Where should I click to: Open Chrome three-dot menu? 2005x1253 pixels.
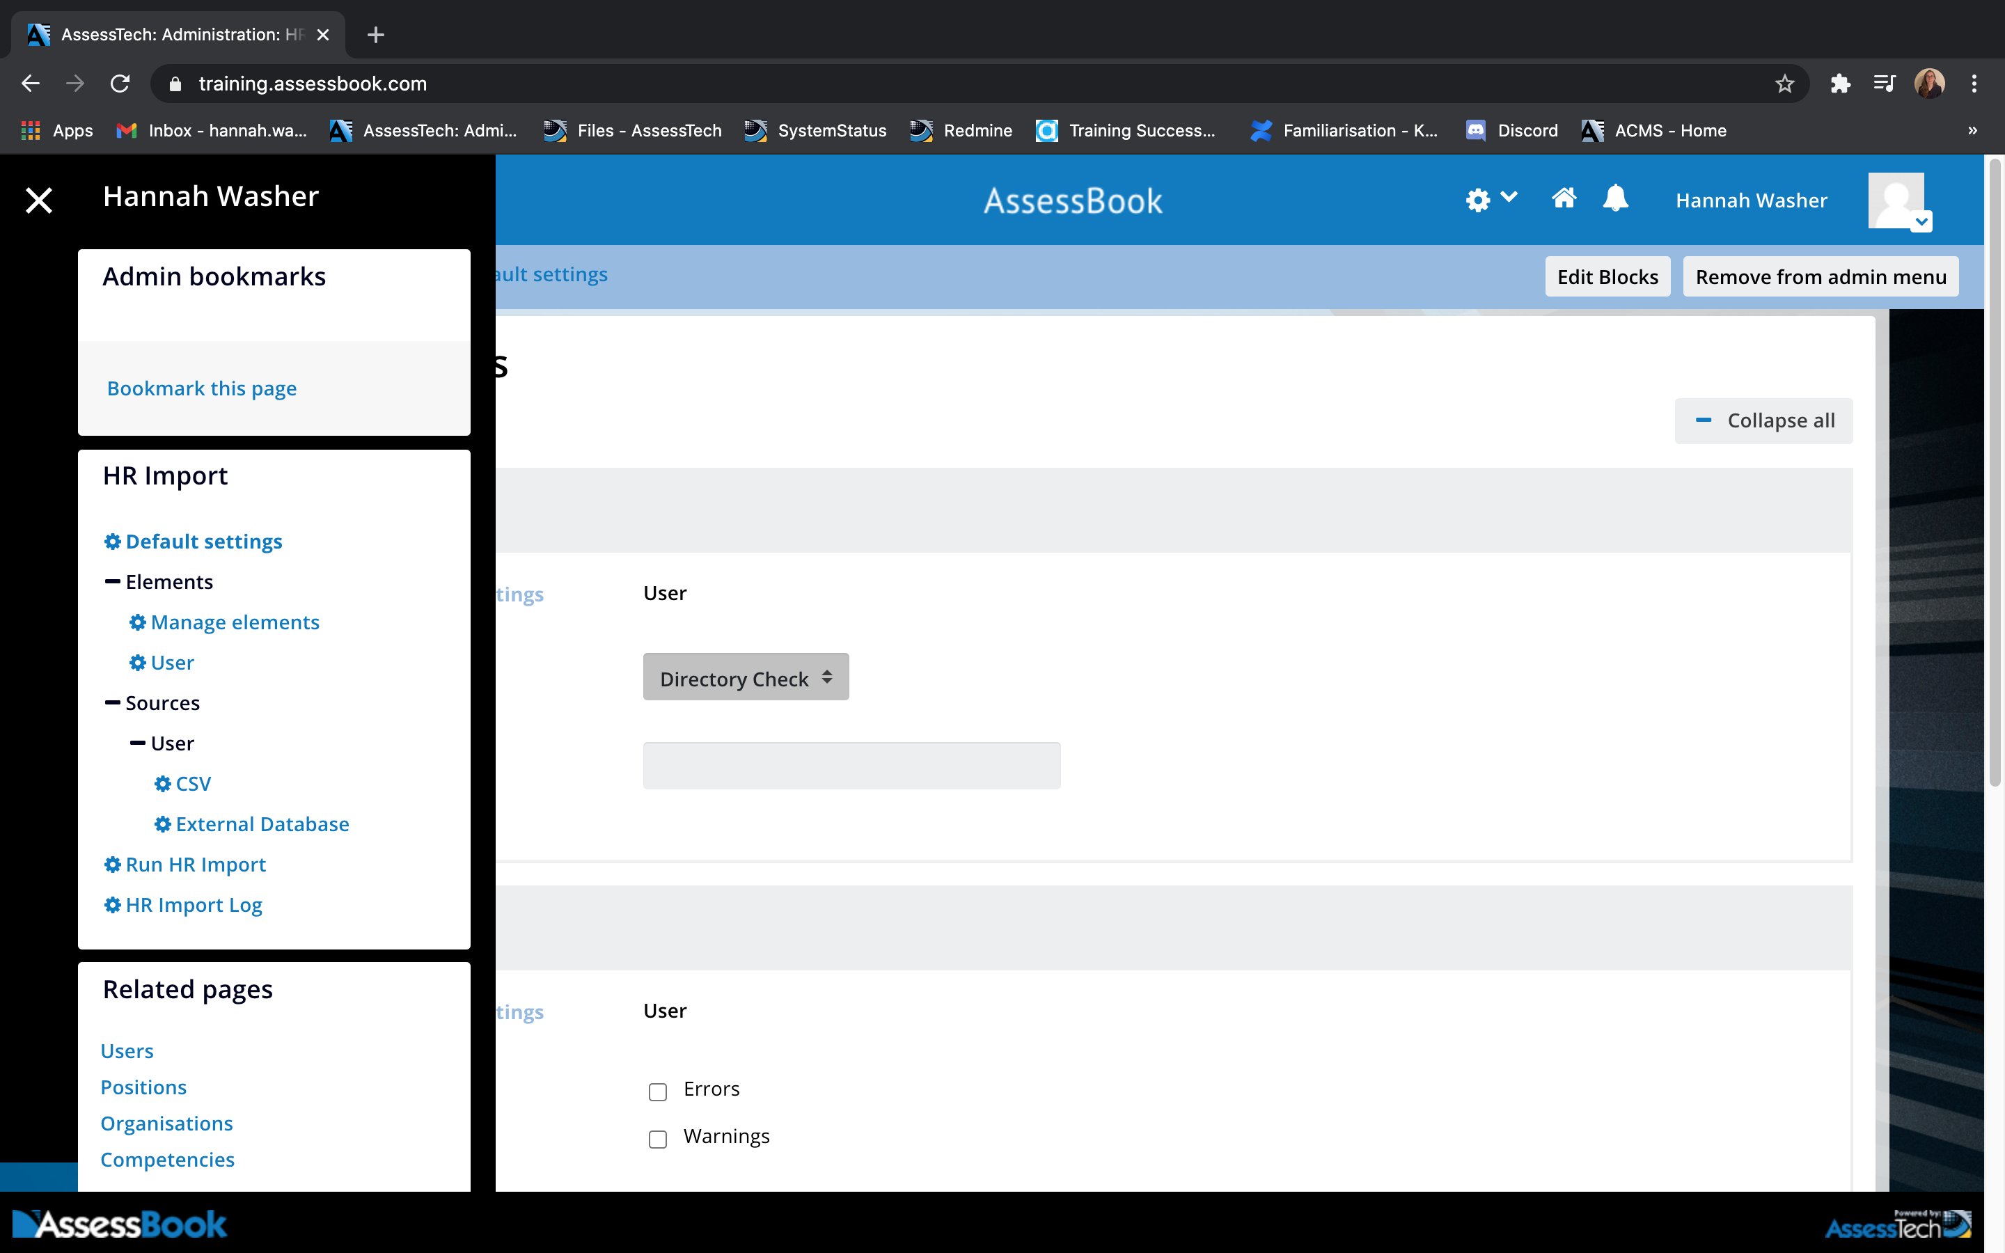click(x=1974, y=84)
